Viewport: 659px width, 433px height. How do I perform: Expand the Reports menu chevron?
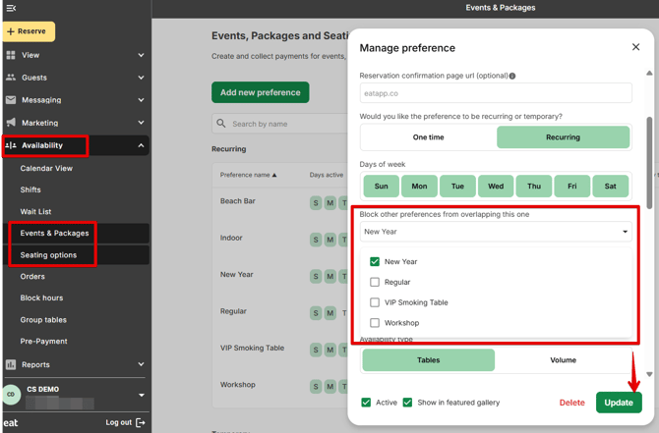pos(142,364)
